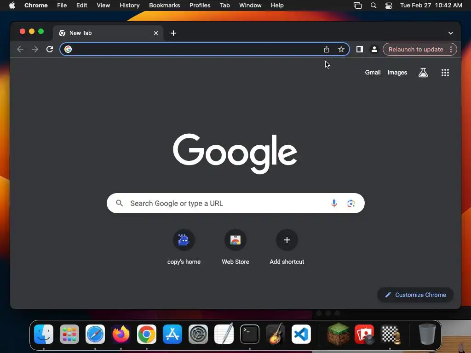Viewport: 471px width, 353px height.
Task: Open the Bookmarks menu
Action: tap(164, 6)
